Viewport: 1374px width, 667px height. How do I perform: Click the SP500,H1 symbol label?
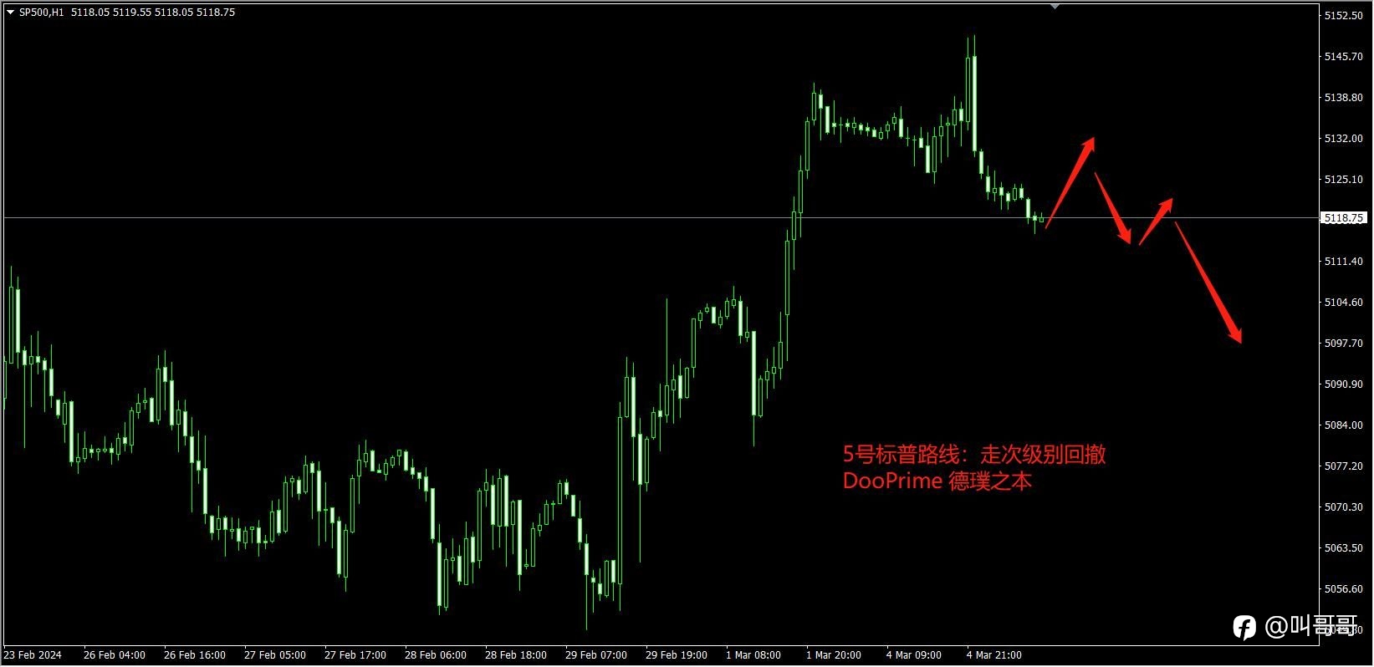click(41, 13)
